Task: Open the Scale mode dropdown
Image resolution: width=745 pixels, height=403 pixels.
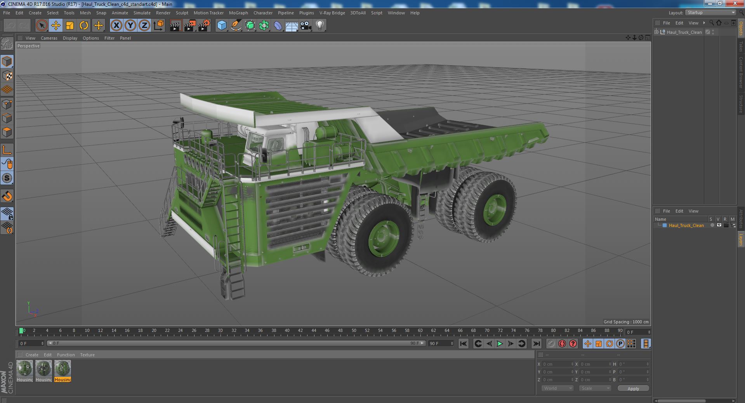Action: pyautogui.click(x=595, y=388)
